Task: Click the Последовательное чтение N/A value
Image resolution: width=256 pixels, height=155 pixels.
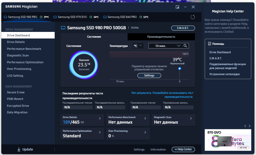Action: [x=78, y=107]
